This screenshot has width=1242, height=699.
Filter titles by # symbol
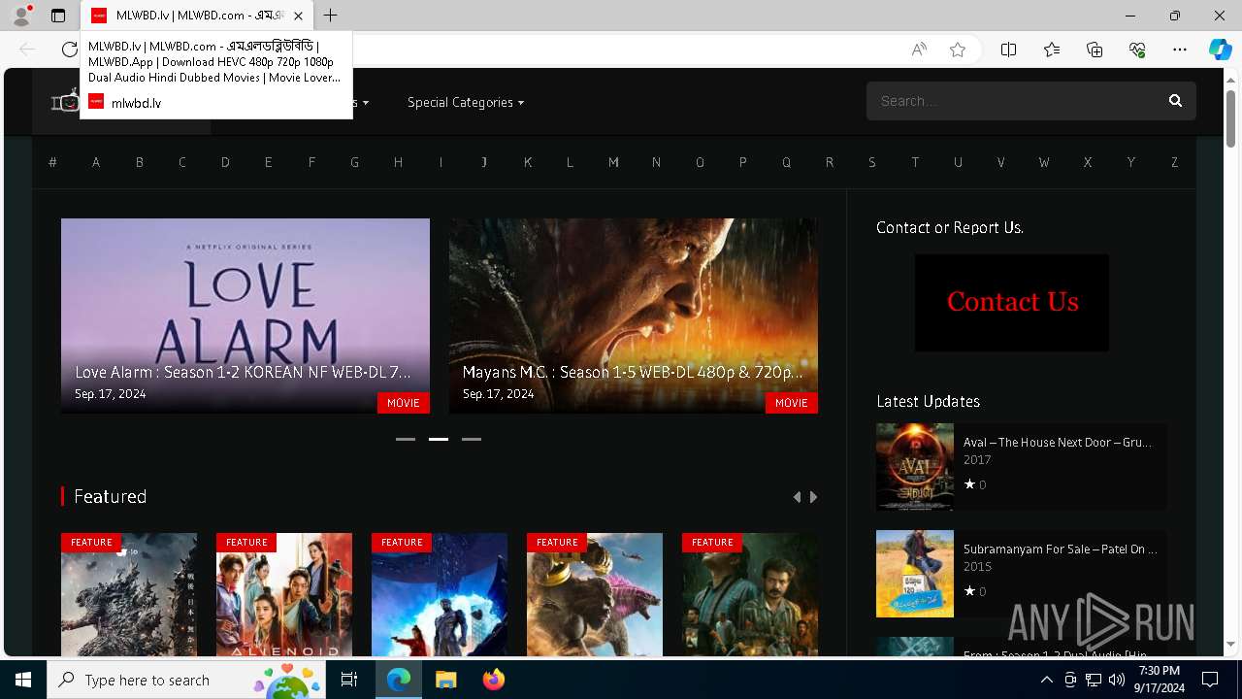(x=52, y=162)
